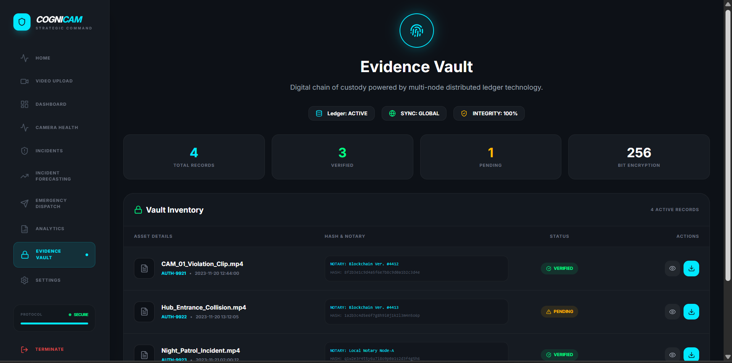Open Emergency Dispatch
The height and width of the screenshot is (363, 732).
(54, 203)
